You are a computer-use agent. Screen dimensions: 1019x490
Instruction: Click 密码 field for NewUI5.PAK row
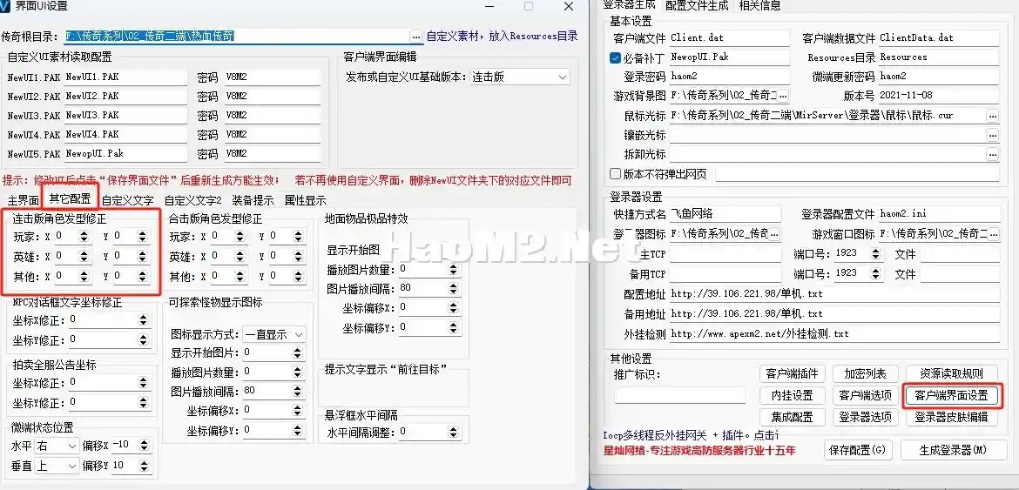pos(272,154)
